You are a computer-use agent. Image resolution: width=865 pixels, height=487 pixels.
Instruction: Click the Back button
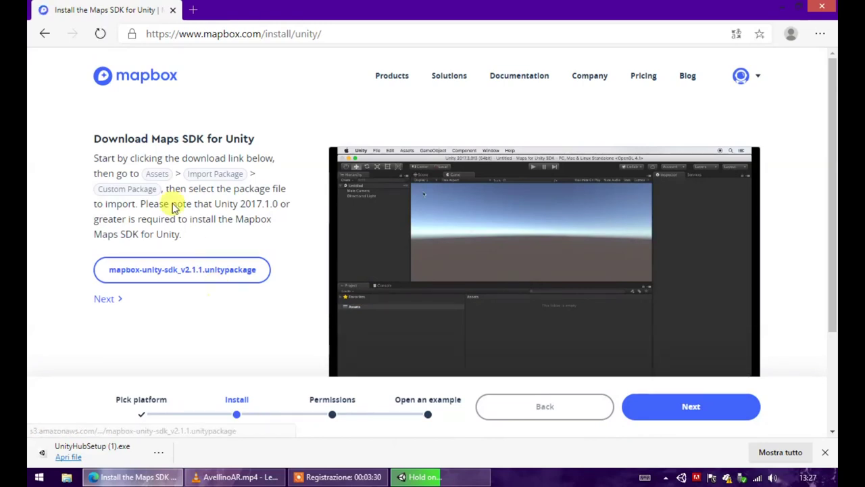pos(545,407)
